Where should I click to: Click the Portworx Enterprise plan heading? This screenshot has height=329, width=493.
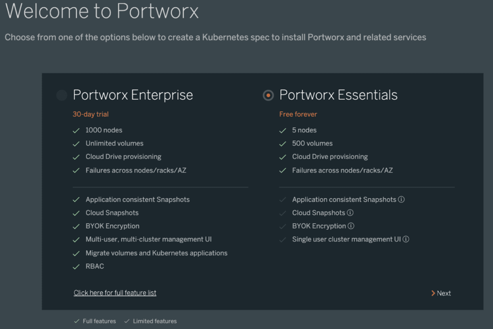tap(133, 95)
